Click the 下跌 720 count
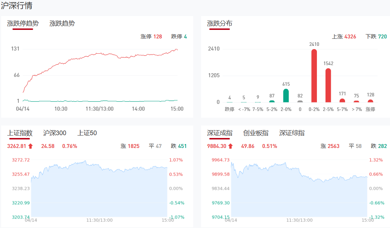This screenshot has width=390, height=228. [x=376, y=37]
